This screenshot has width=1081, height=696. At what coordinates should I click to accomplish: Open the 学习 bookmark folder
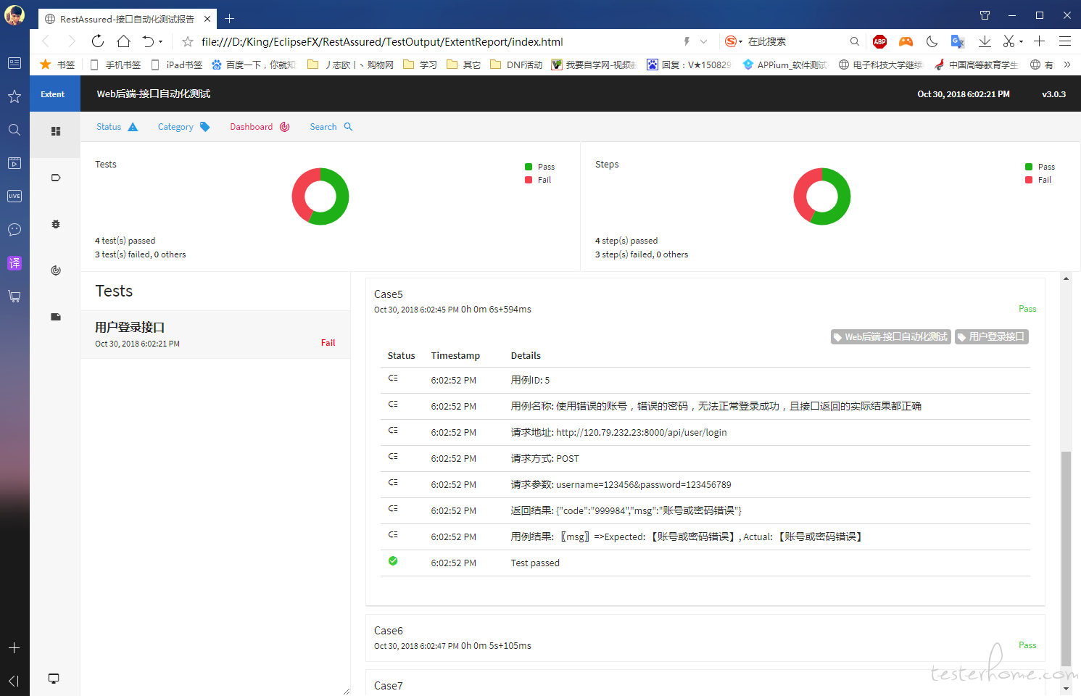tap(420, 65)
